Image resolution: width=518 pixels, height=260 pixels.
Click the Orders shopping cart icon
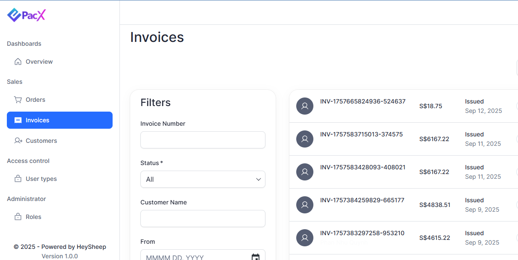click(x=18, y=100)
